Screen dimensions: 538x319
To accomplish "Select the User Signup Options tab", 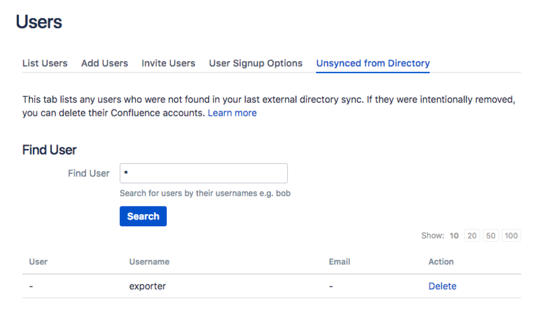I will click(x=256, y=63).
